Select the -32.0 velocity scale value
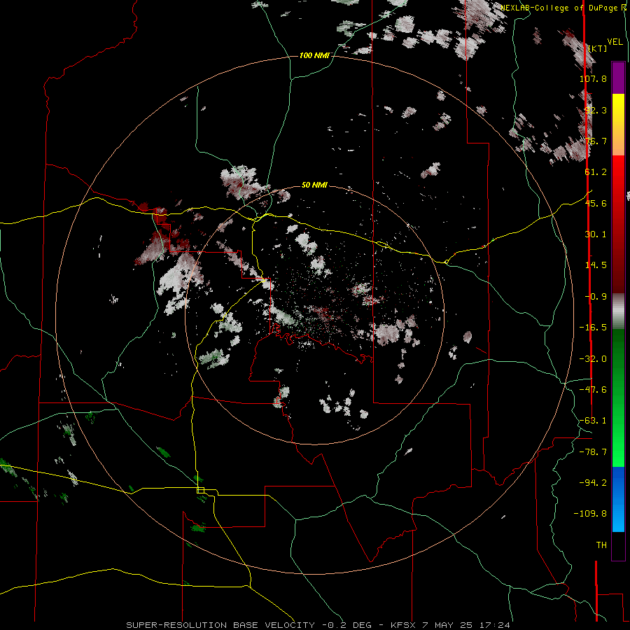Image resolution: width=630 pixels, height=630 pixels. pos(593,359)
